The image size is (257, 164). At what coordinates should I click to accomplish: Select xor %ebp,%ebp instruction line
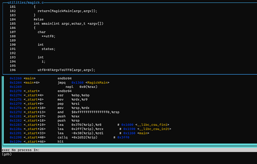coord(74,95)
